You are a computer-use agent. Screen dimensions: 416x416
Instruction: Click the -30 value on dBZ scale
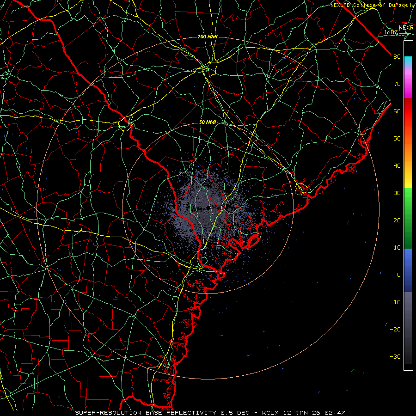click(395, 356)
